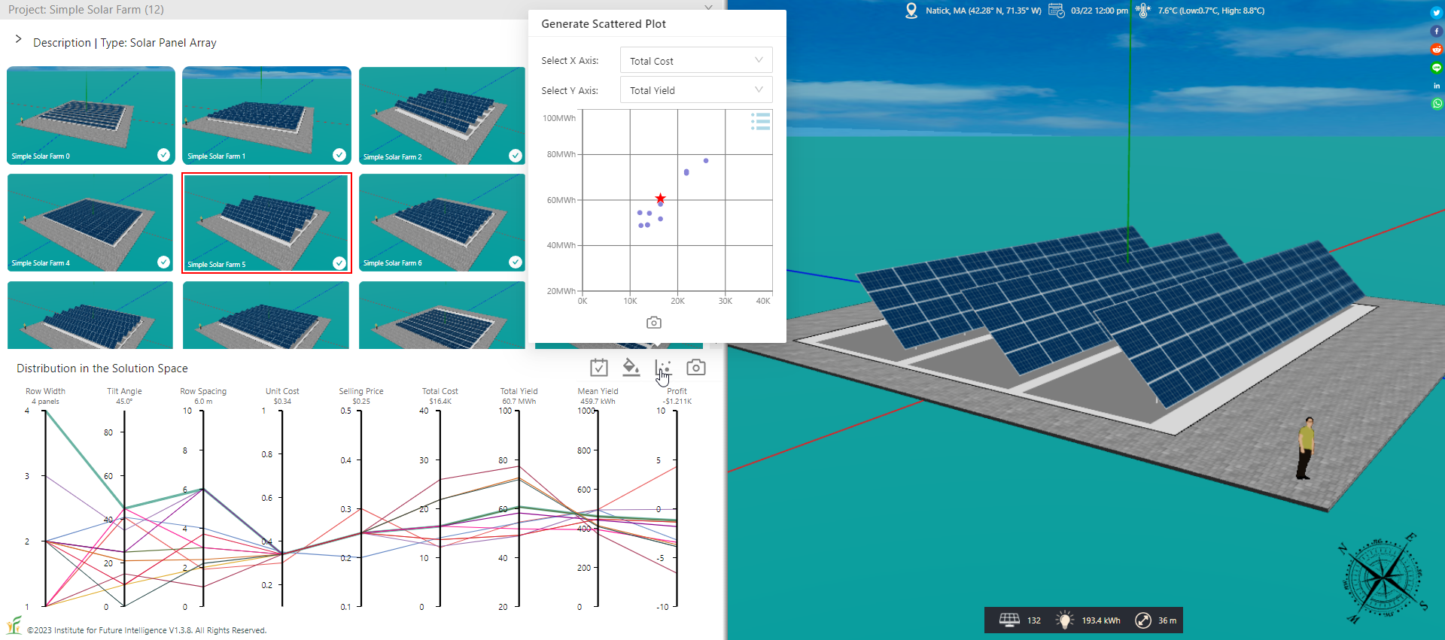Image resolution: width=1445 pixels, height=640 pixels.
Task: Toggle checkmark on Simple Solar Farm 0
Action: (163, 155)
